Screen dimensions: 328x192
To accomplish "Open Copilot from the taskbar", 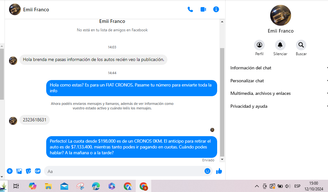I will tap(32, 186).
